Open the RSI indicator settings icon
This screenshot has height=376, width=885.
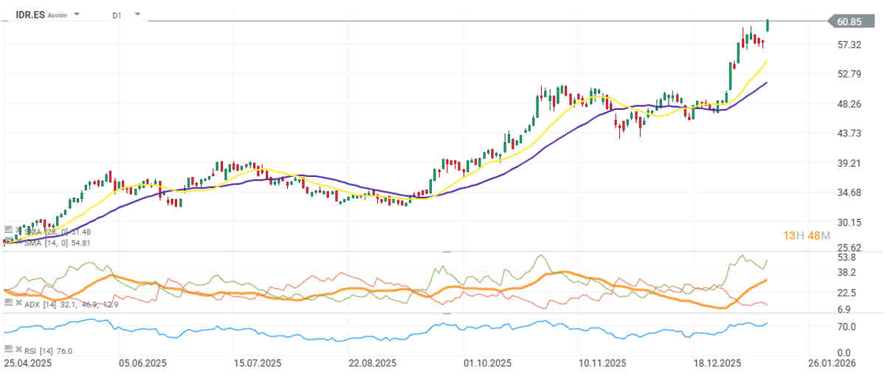[7, 349]
